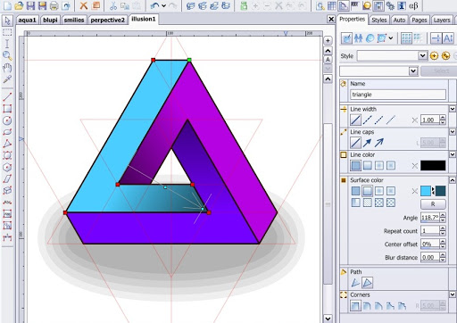Open the black line color swatch
The height and width of the screenshot is (323, 457).
433,165
